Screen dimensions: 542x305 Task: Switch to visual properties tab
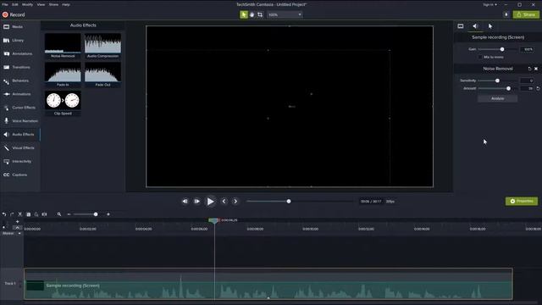[x=461, y=26]
